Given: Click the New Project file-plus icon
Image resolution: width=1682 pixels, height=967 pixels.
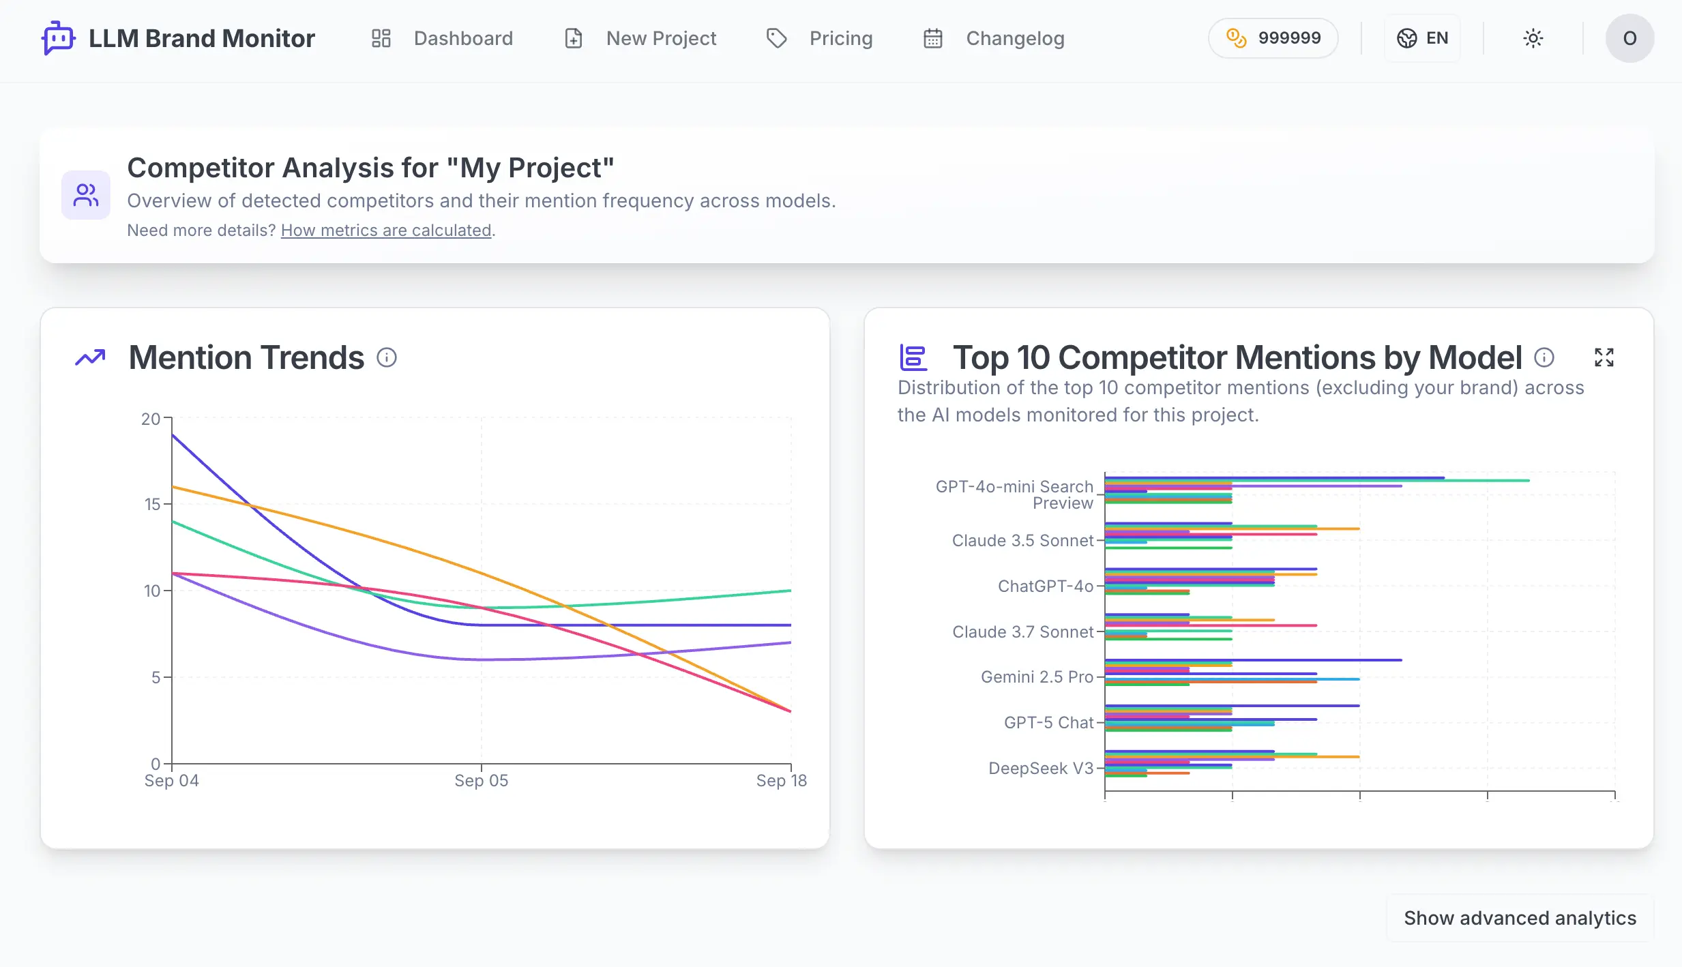Looking at the screenshot, I should (x=574, y=38).
